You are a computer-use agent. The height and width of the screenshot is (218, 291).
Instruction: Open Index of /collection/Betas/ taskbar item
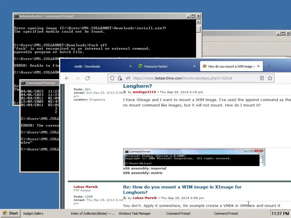93,213
